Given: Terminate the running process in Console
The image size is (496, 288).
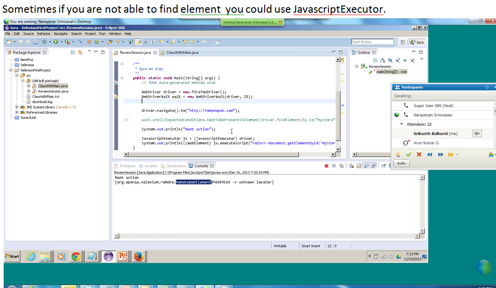Looking at the screenshot, I should pos(326,165).
